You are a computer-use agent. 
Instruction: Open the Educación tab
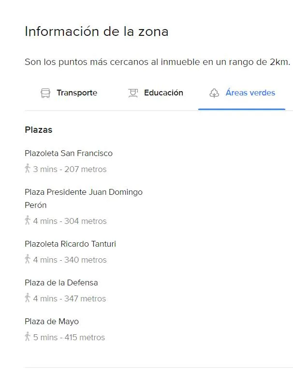pos(163,93)
